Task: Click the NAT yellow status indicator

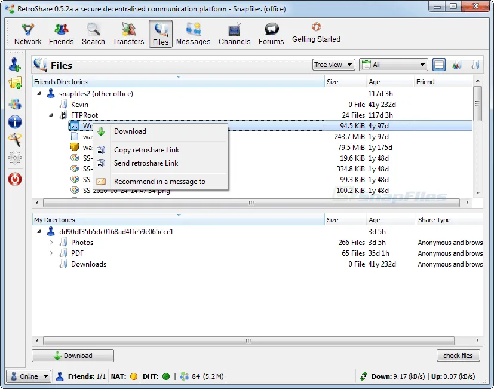Action: (x=134, y=376)
